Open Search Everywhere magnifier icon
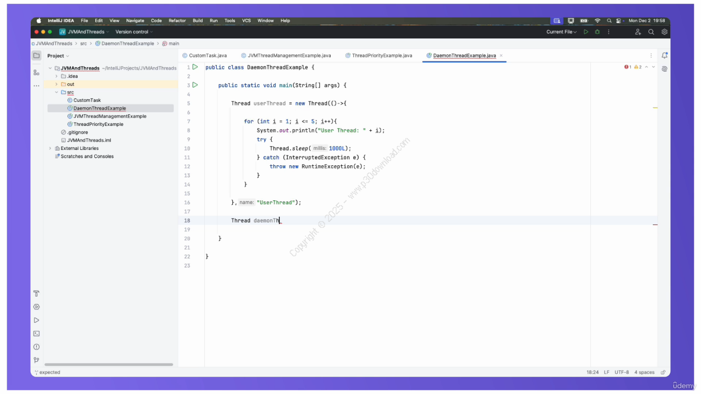The width and height of the screenshot is (701, 394). pos(651,32)
